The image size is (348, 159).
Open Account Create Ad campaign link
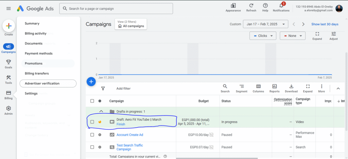(130, 135)
